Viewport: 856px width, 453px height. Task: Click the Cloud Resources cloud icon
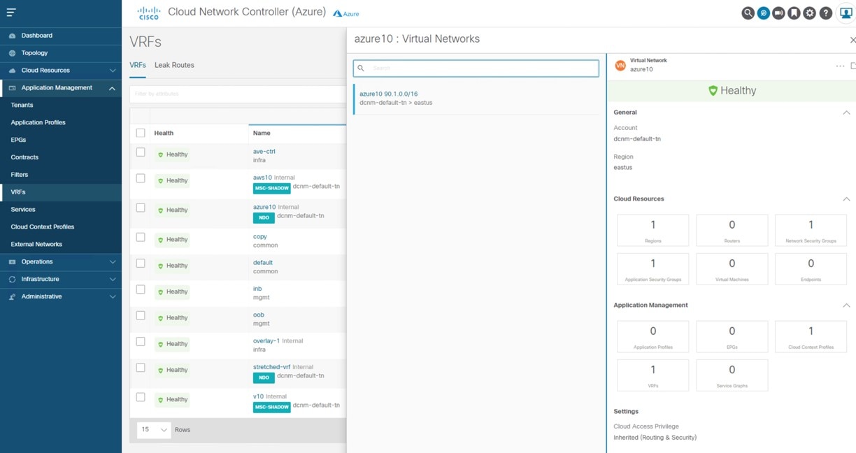coord(13,71)
